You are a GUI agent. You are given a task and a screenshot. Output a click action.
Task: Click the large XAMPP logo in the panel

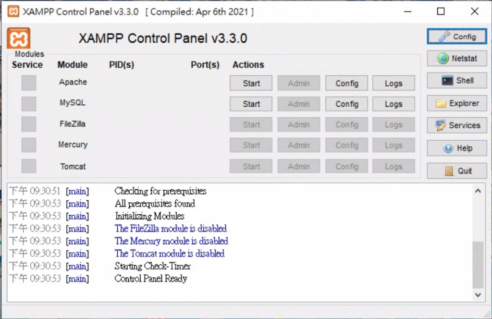pyautogui.click(x=19, y=38)
